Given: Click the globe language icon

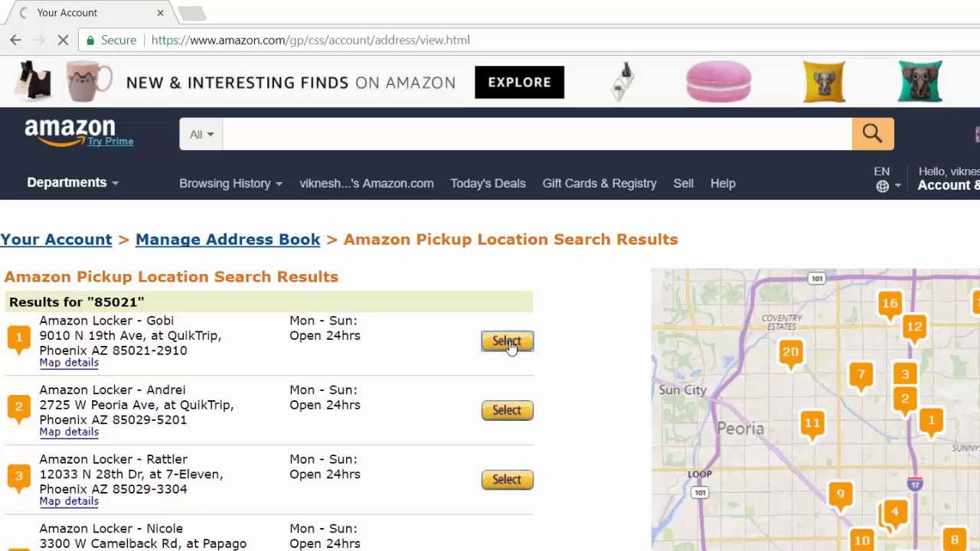Looking at the screenshot, I should click(x=883, y=186).
